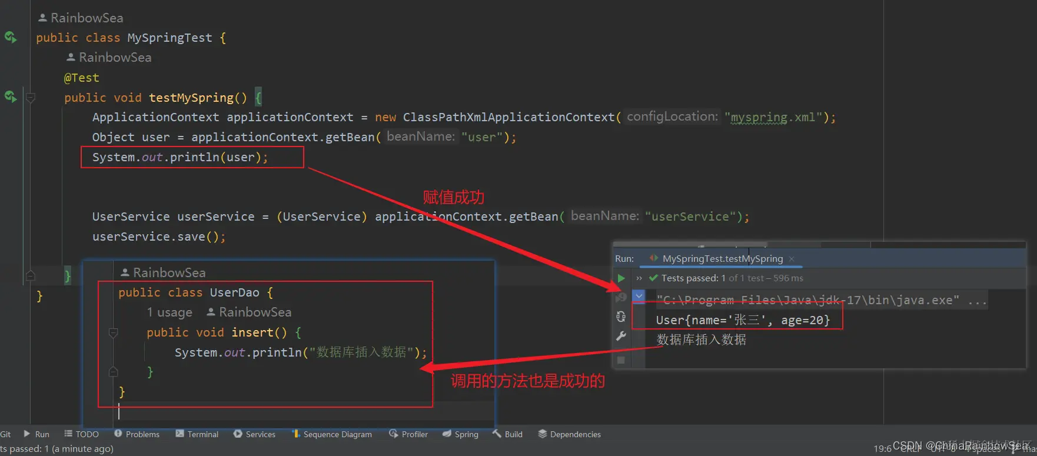The height and width of the screenshot is (456, 1037).
Task: Close the MySpringTest.testMySpring run tab
Action: (x=792, y=259)
